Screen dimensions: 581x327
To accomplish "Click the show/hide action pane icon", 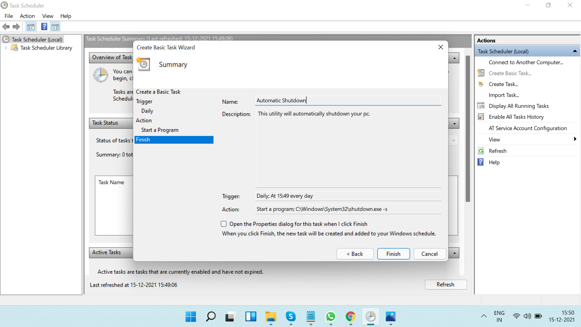I will pyautogui.click(x=55, y=27).
